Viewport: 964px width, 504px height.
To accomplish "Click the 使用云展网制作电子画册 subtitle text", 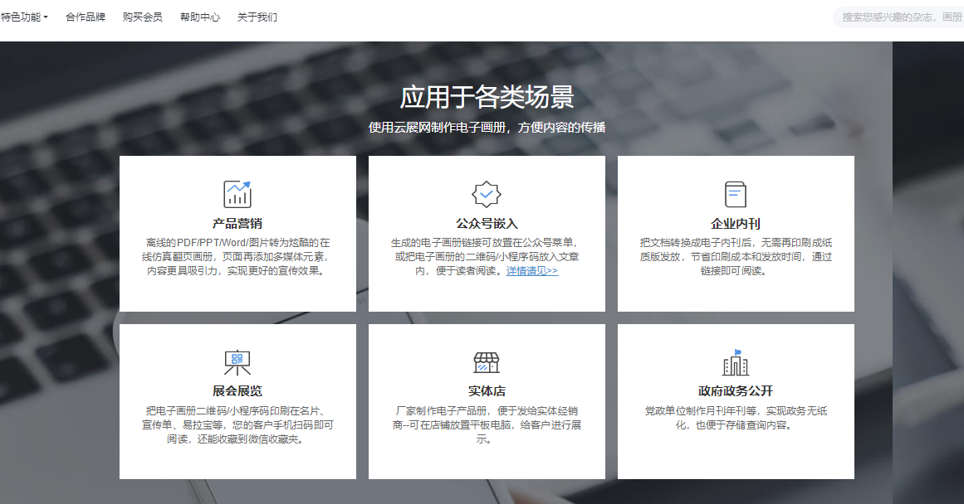I will click(x=487, y=127).
